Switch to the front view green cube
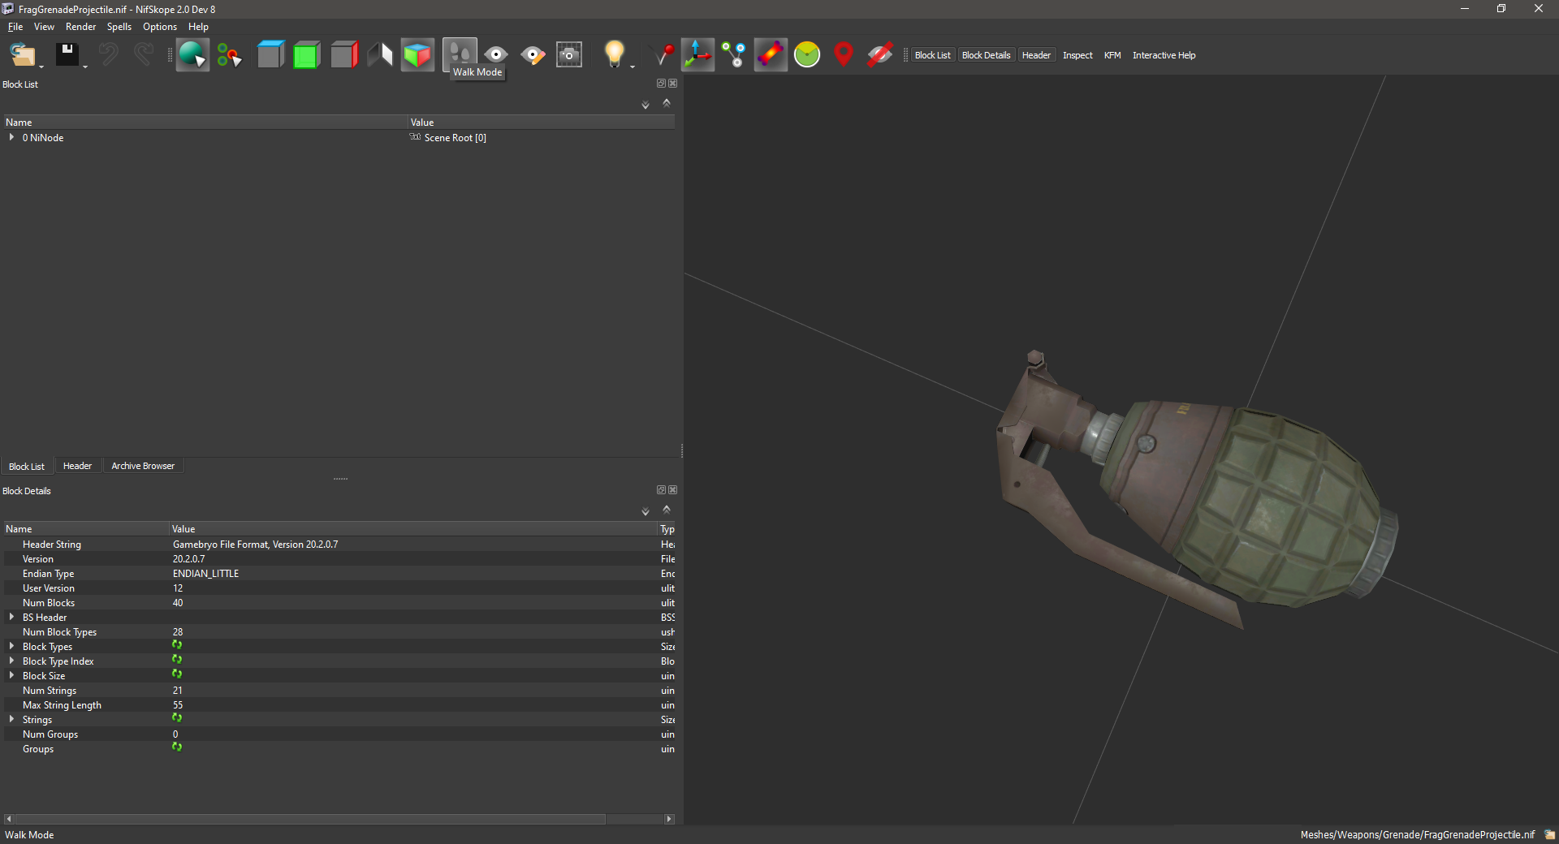1559x844 pixels. (x=306, y=55)
